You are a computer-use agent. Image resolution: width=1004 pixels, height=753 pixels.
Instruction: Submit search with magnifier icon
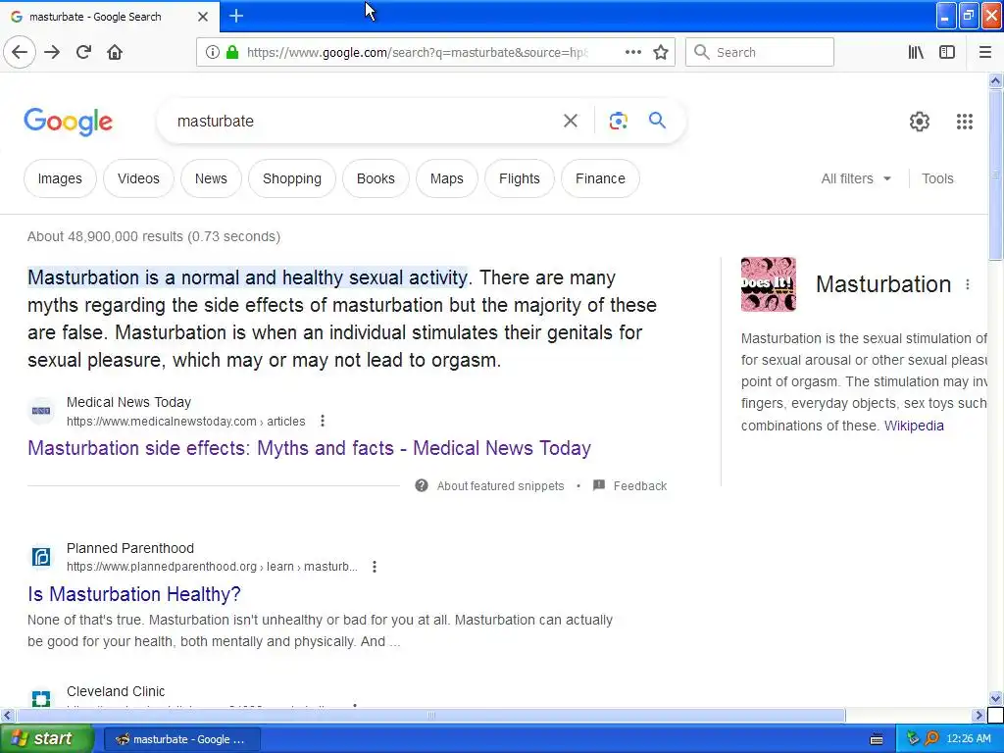(x=657, y=121)
